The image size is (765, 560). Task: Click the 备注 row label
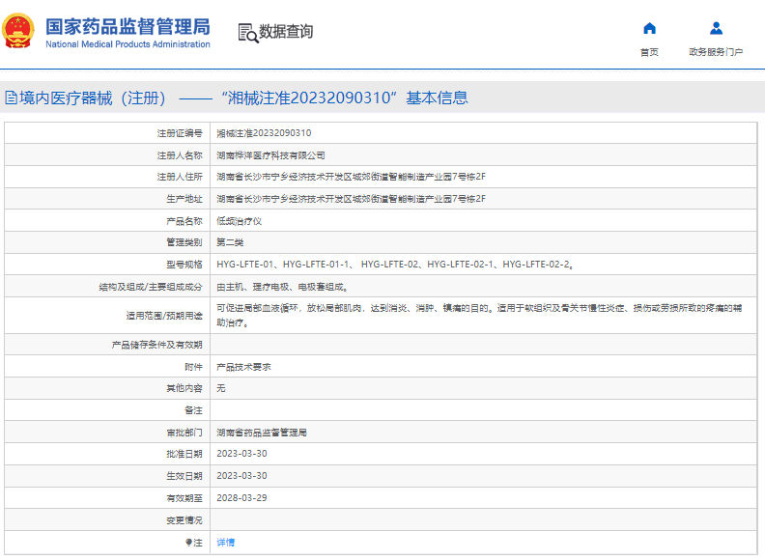[193, 410]
